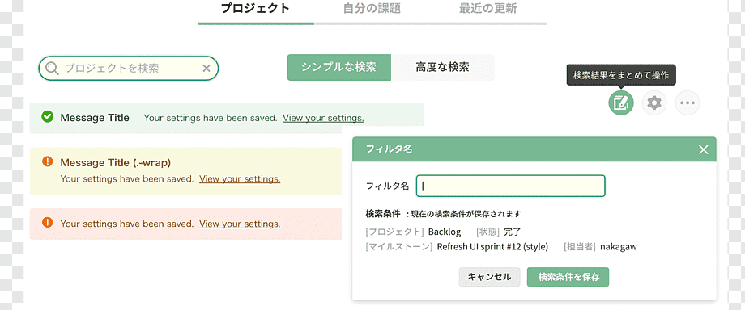
Task: Click the Backlog project value
Action: tap(445, 232)
